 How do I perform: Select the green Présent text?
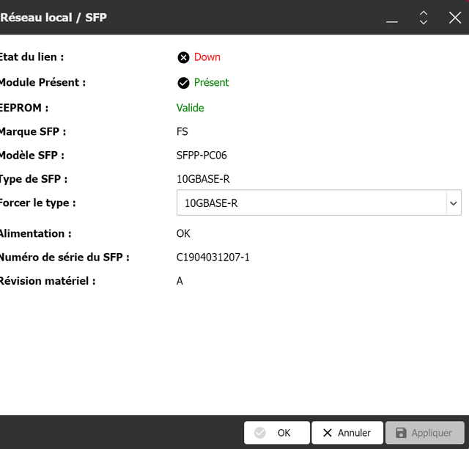(211, 82)
